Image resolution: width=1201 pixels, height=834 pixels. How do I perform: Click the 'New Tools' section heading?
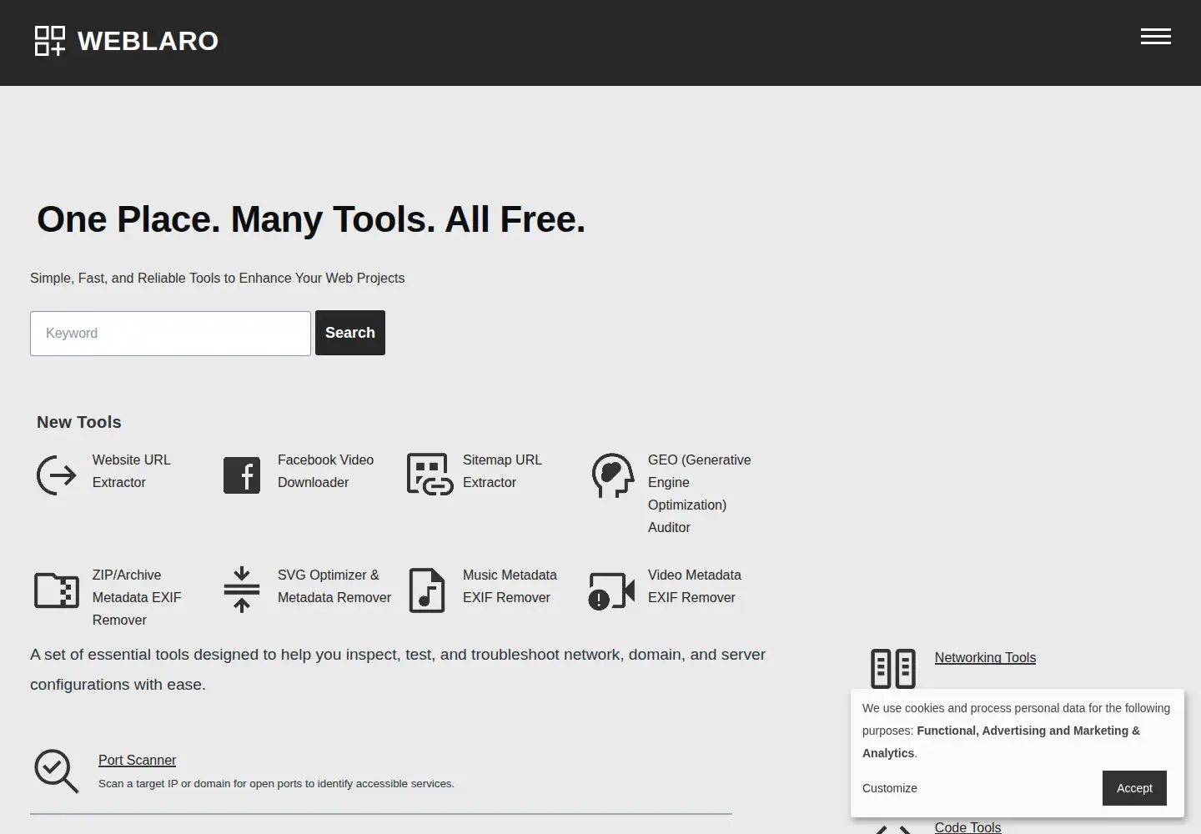(x=79, y=422)
